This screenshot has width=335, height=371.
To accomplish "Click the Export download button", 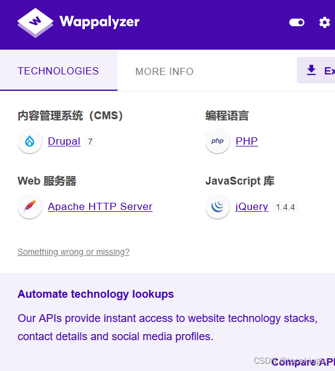I will [x=316, y=70].
